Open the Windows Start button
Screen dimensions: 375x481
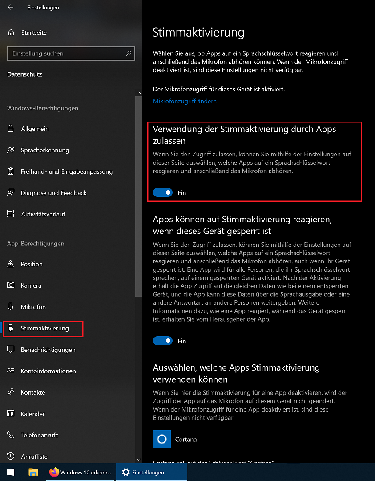11,473
